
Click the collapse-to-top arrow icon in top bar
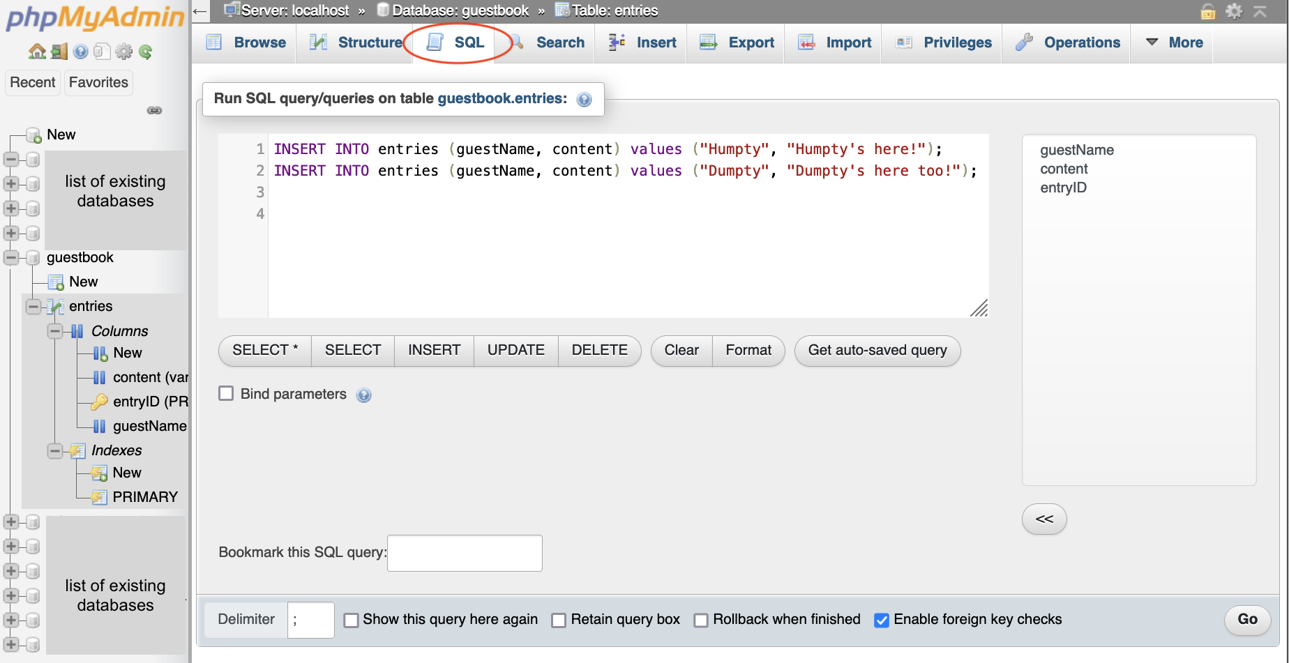pyautogui.click(x=1260, y=11)
